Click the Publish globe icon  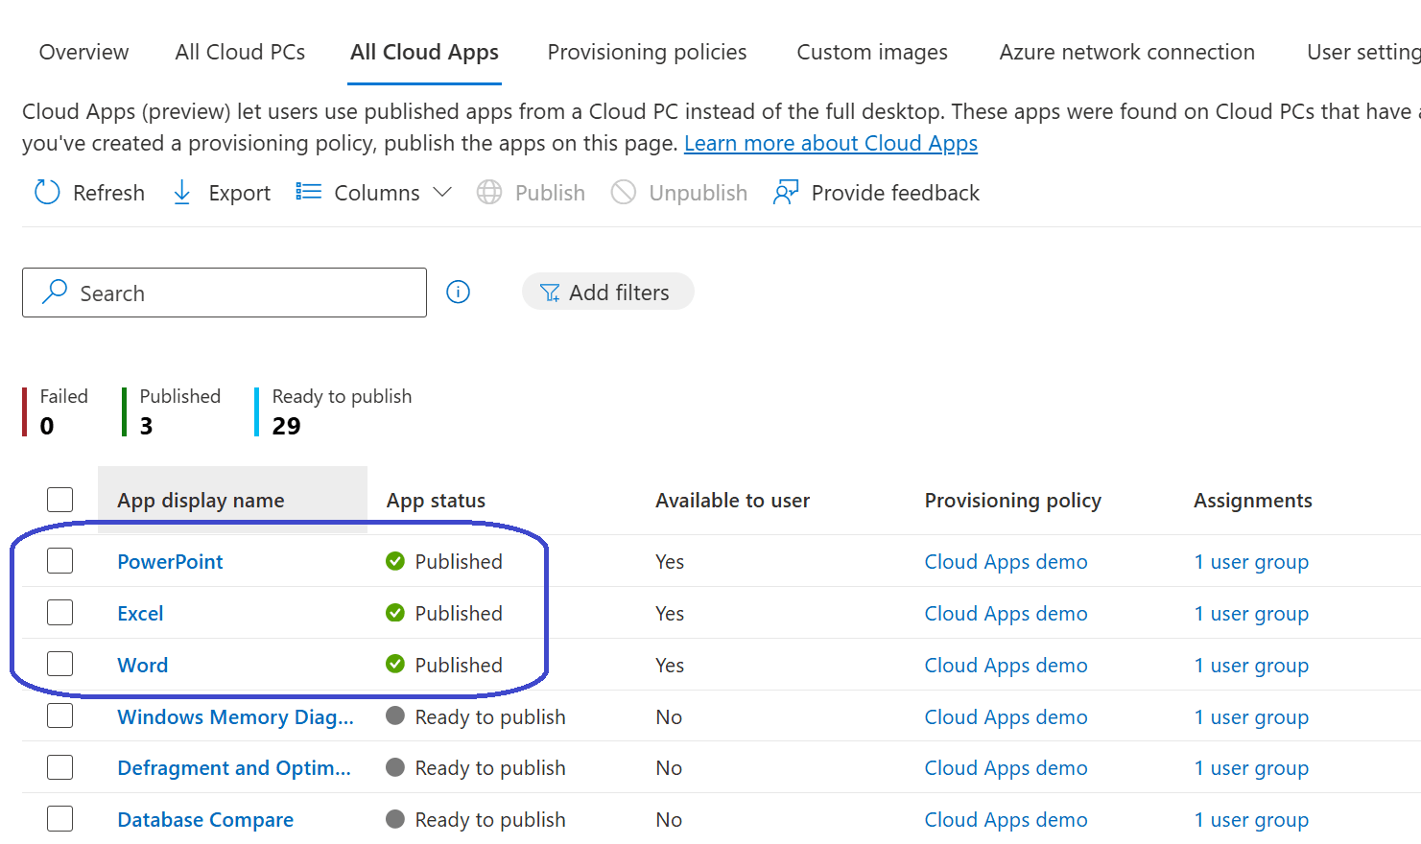point(489,193)
